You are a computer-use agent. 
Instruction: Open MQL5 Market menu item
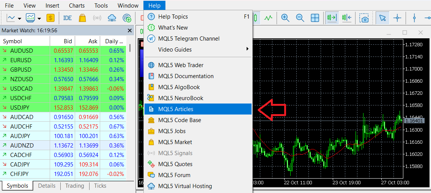pos(198,142)
